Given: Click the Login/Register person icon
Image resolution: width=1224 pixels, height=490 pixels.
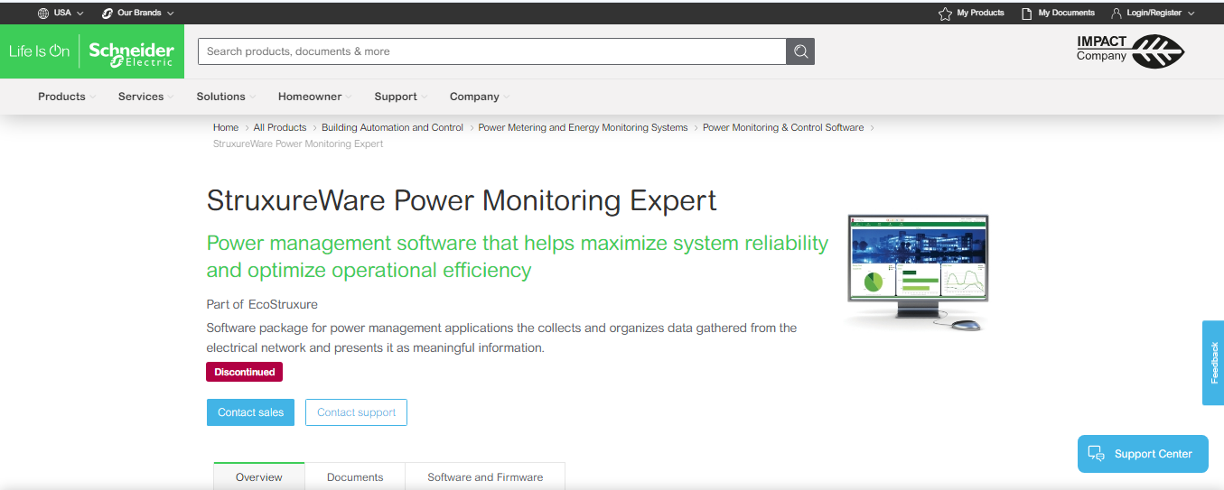Looking at the screenshot, I should click(1117, 14).
